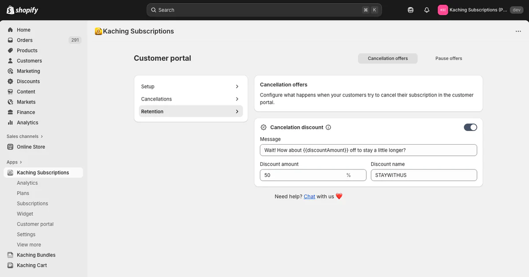Viewport: 529px width, 277px height.
Task: Click into the Discount amount field
Action: [313, 175]
